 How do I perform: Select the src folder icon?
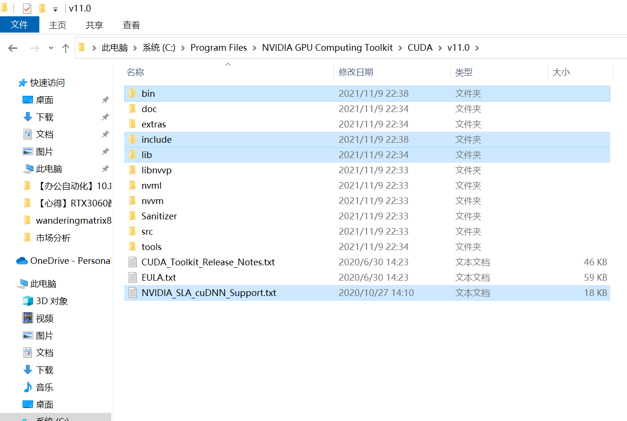[x=132, y=231]
